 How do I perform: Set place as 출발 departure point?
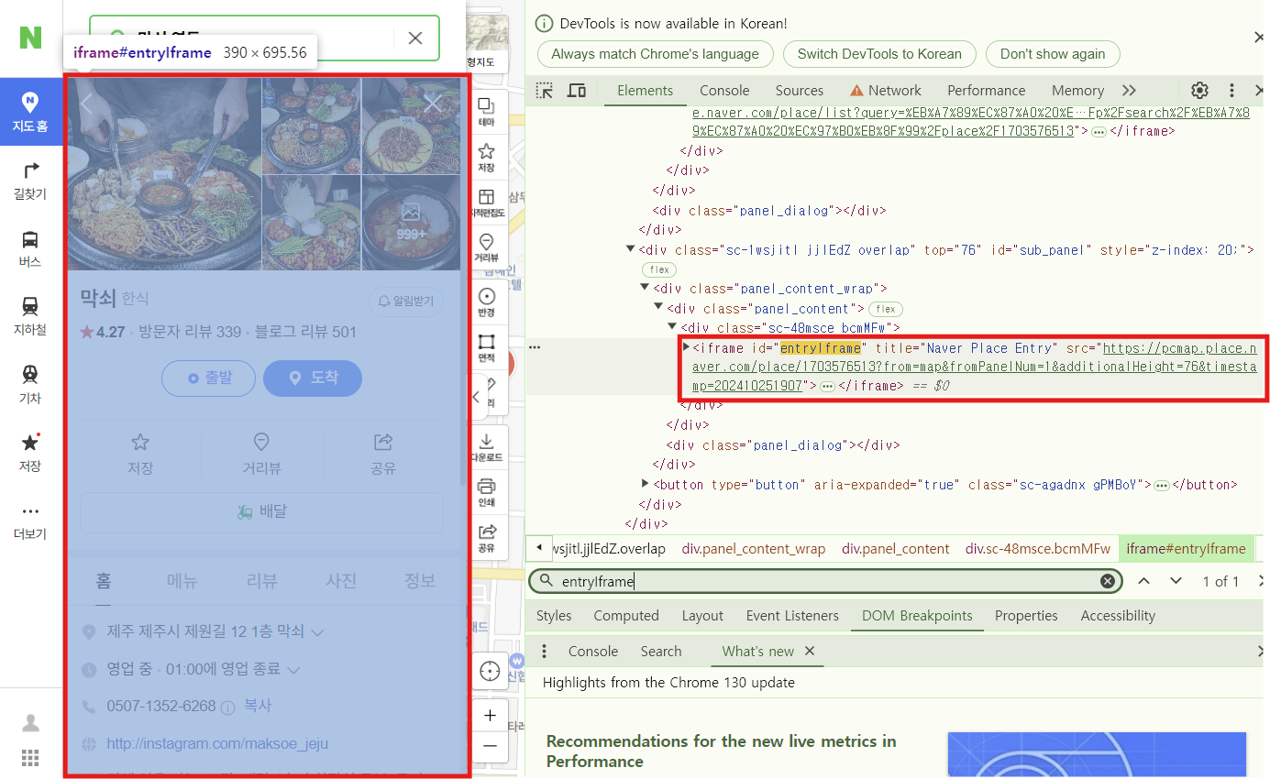(208, 378)
